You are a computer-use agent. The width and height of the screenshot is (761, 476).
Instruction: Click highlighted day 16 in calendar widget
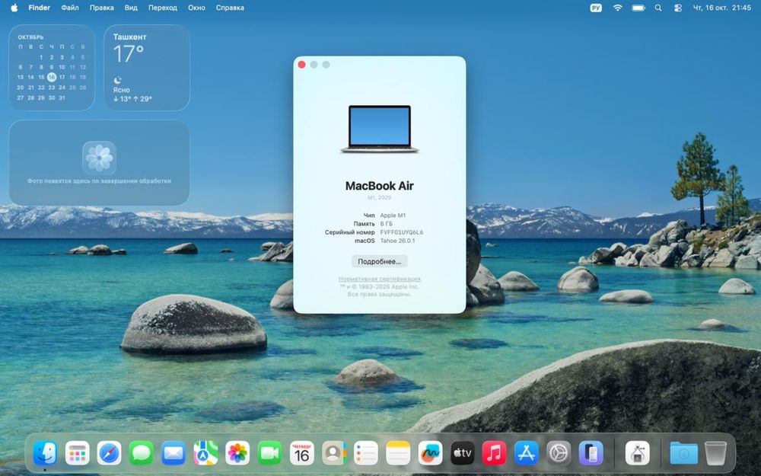pyautogui.click(x=52, y=77)
